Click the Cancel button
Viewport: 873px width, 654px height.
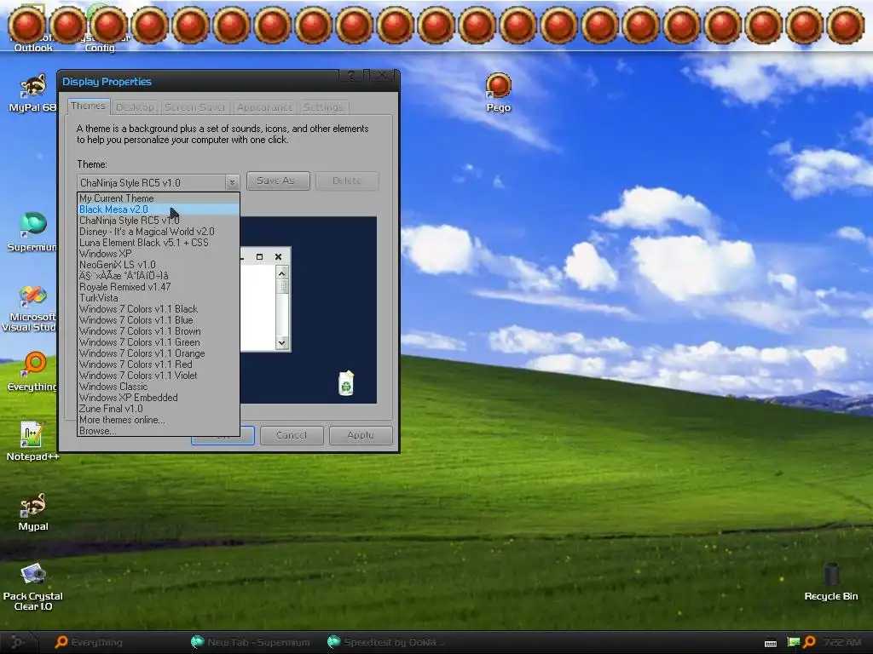[292, 435]
